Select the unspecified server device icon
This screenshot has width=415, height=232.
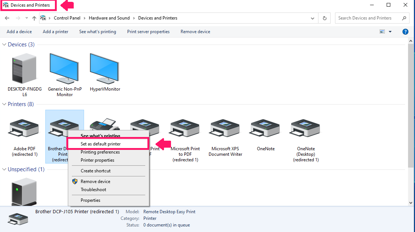24,192
